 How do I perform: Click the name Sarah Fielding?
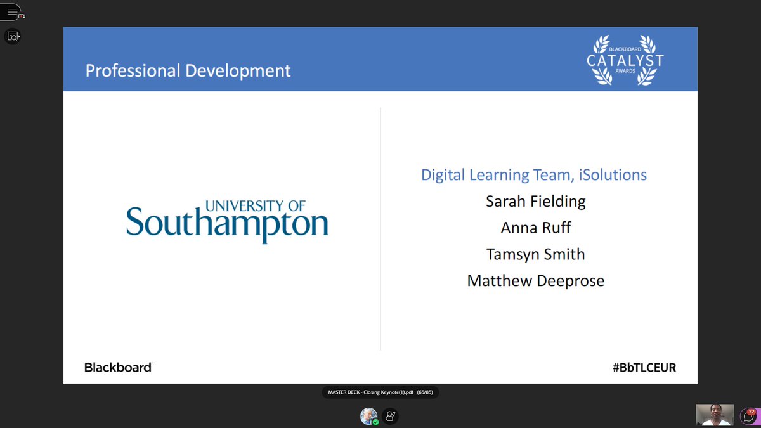coord(535,202)
